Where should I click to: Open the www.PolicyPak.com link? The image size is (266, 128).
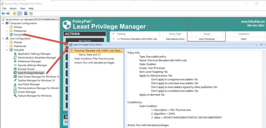(x=253, y=21)
